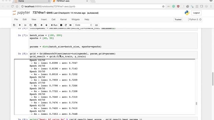The image size is (214, 120).
Task: Click the Jupyter logo
Action: (x=21, y=13)
